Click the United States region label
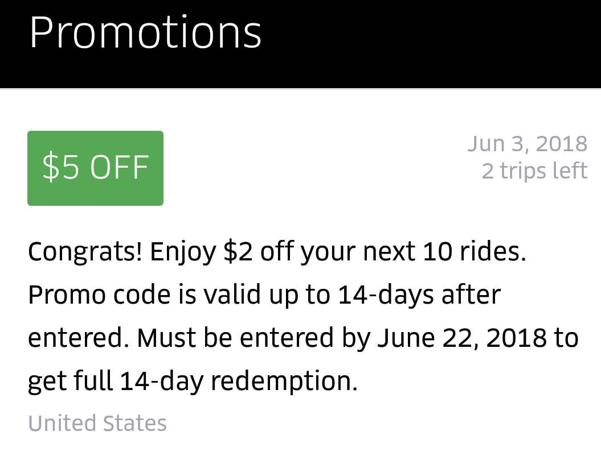 click(x=97, y=424)
